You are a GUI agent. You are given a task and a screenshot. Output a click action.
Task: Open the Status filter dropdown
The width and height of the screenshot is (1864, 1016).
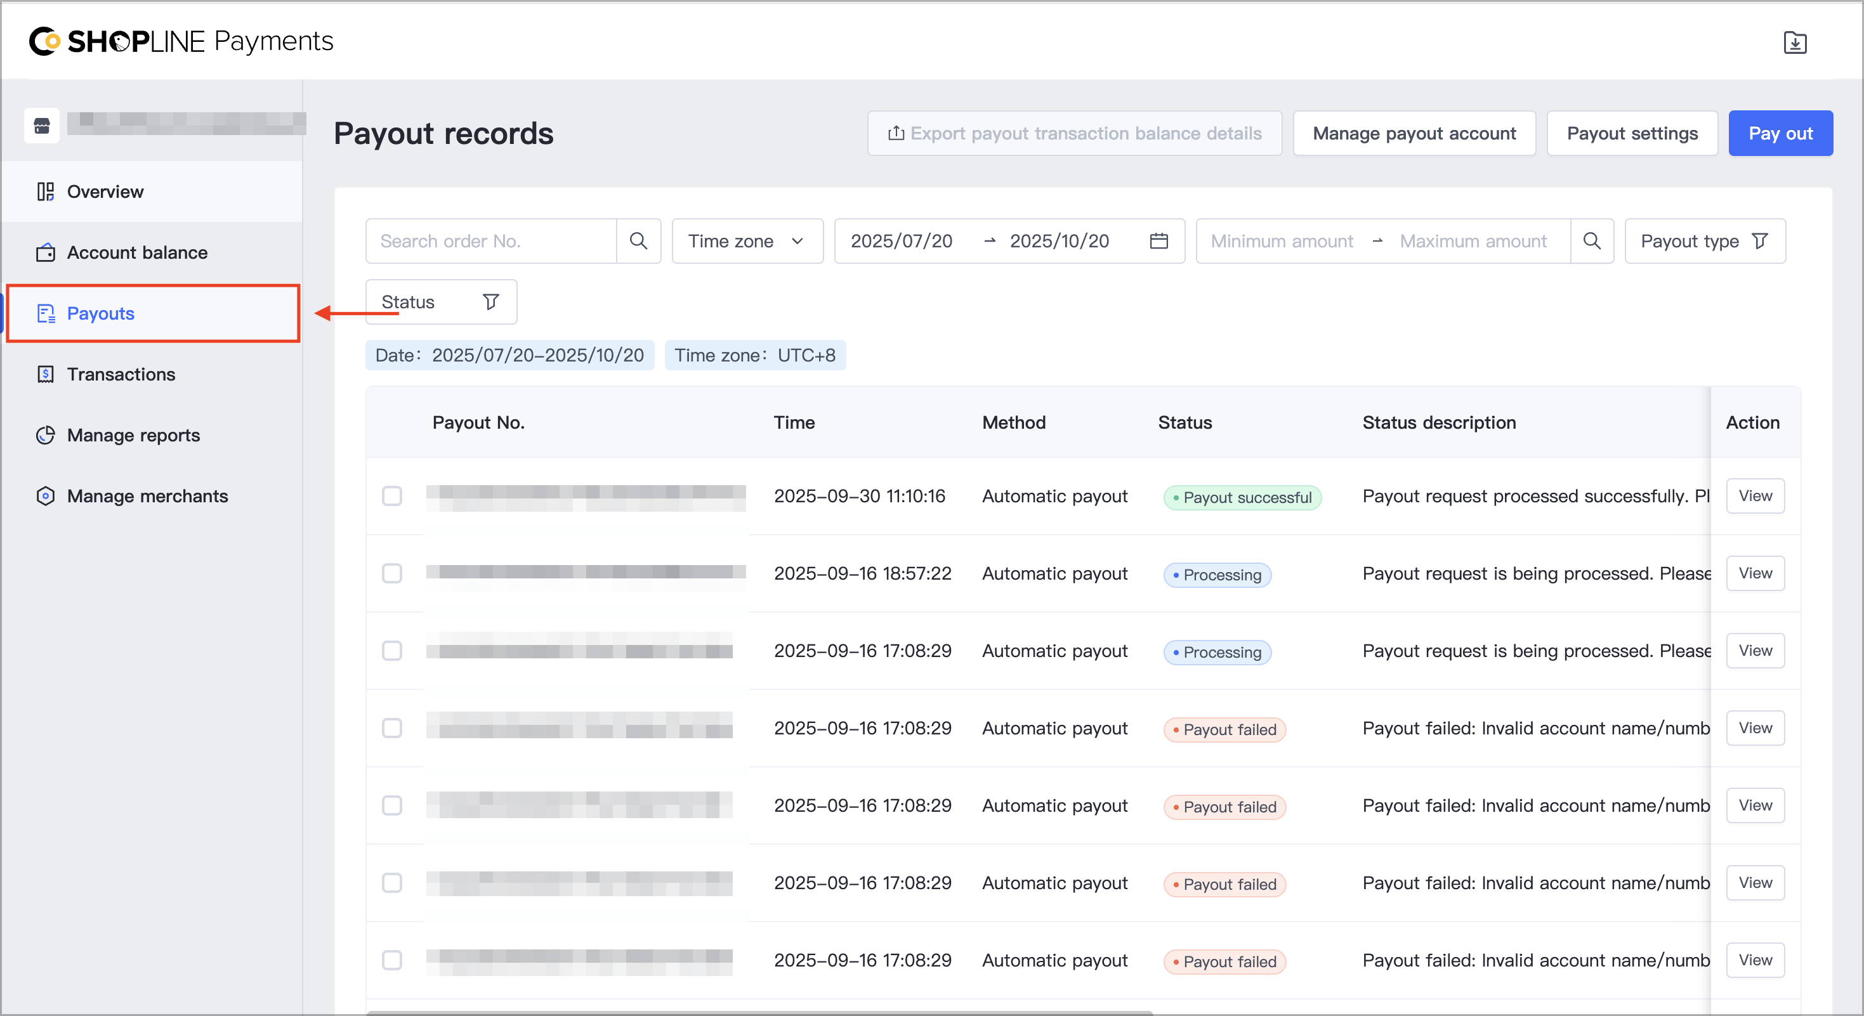[441, 301]
